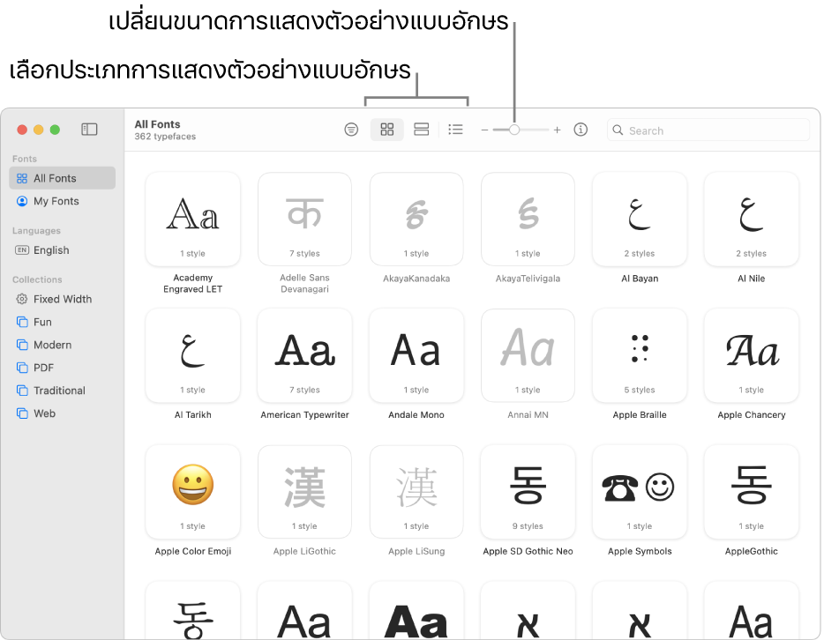Open the PDF collection
824x640 pixels.
(62, 368)
